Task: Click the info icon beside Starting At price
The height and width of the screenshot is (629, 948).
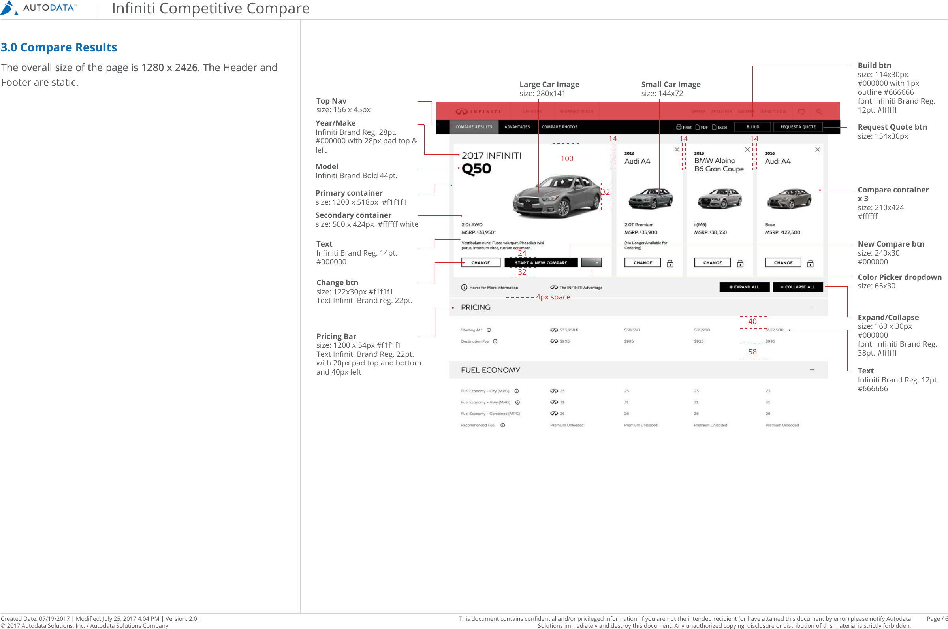Action: click(489, 331)
